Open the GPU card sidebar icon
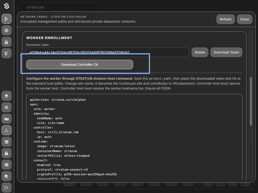This screenshot has height=193, width=258. [x=7, y=119]
